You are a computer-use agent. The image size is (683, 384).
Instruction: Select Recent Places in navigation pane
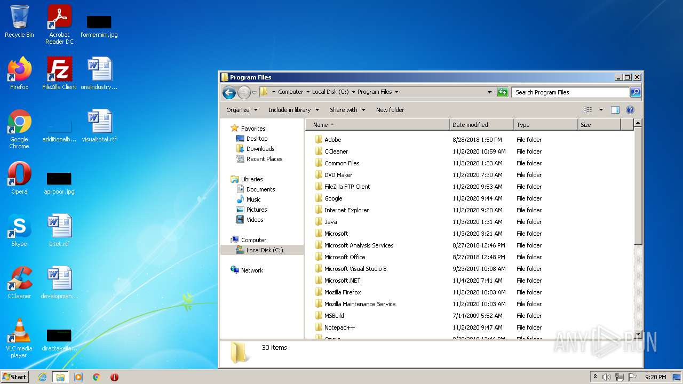(264, 159)
